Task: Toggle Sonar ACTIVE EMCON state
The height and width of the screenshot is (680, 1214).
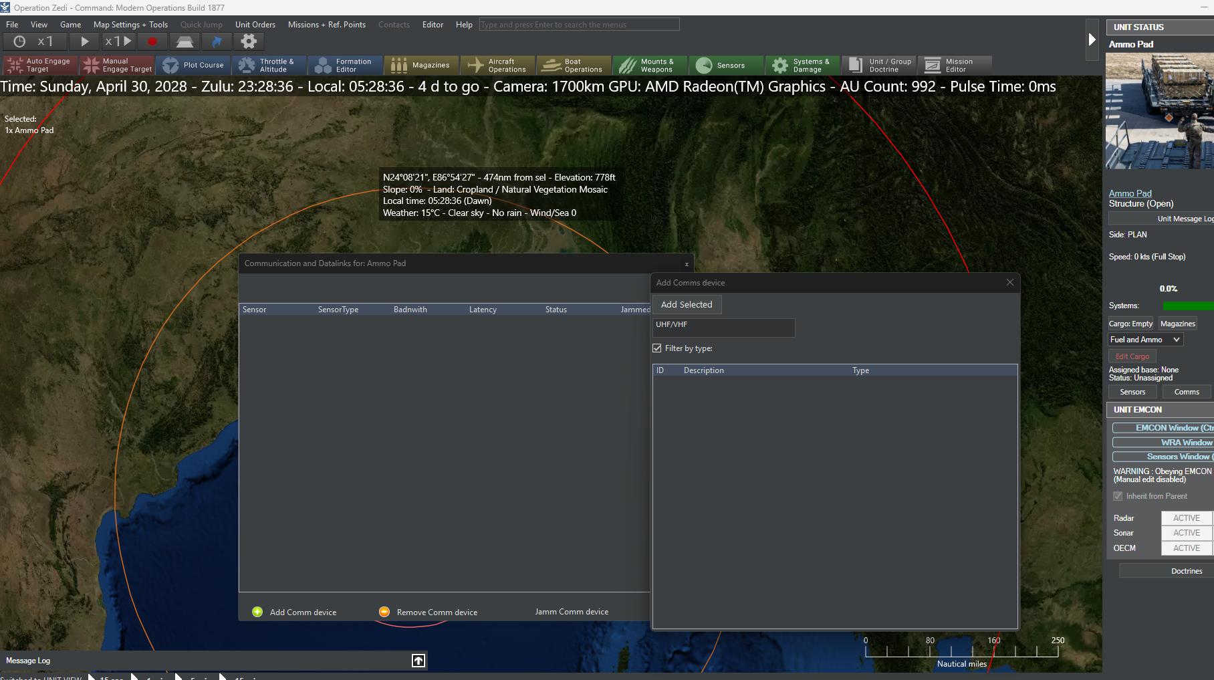Action: click(x=1187, y=533)
